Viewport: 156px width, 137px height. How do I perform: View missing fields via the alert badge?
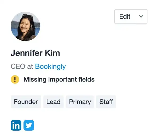[15, 79]
